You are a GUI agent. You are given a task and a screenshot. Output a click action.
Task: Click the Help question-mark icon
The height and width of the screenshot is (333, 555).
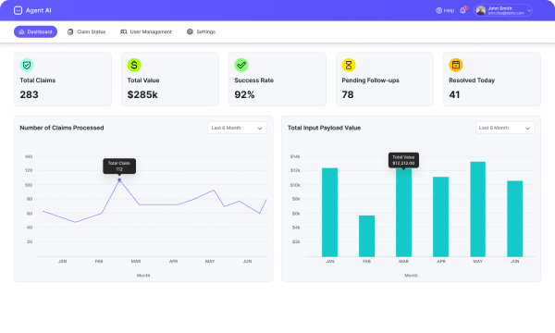point(438,10)
